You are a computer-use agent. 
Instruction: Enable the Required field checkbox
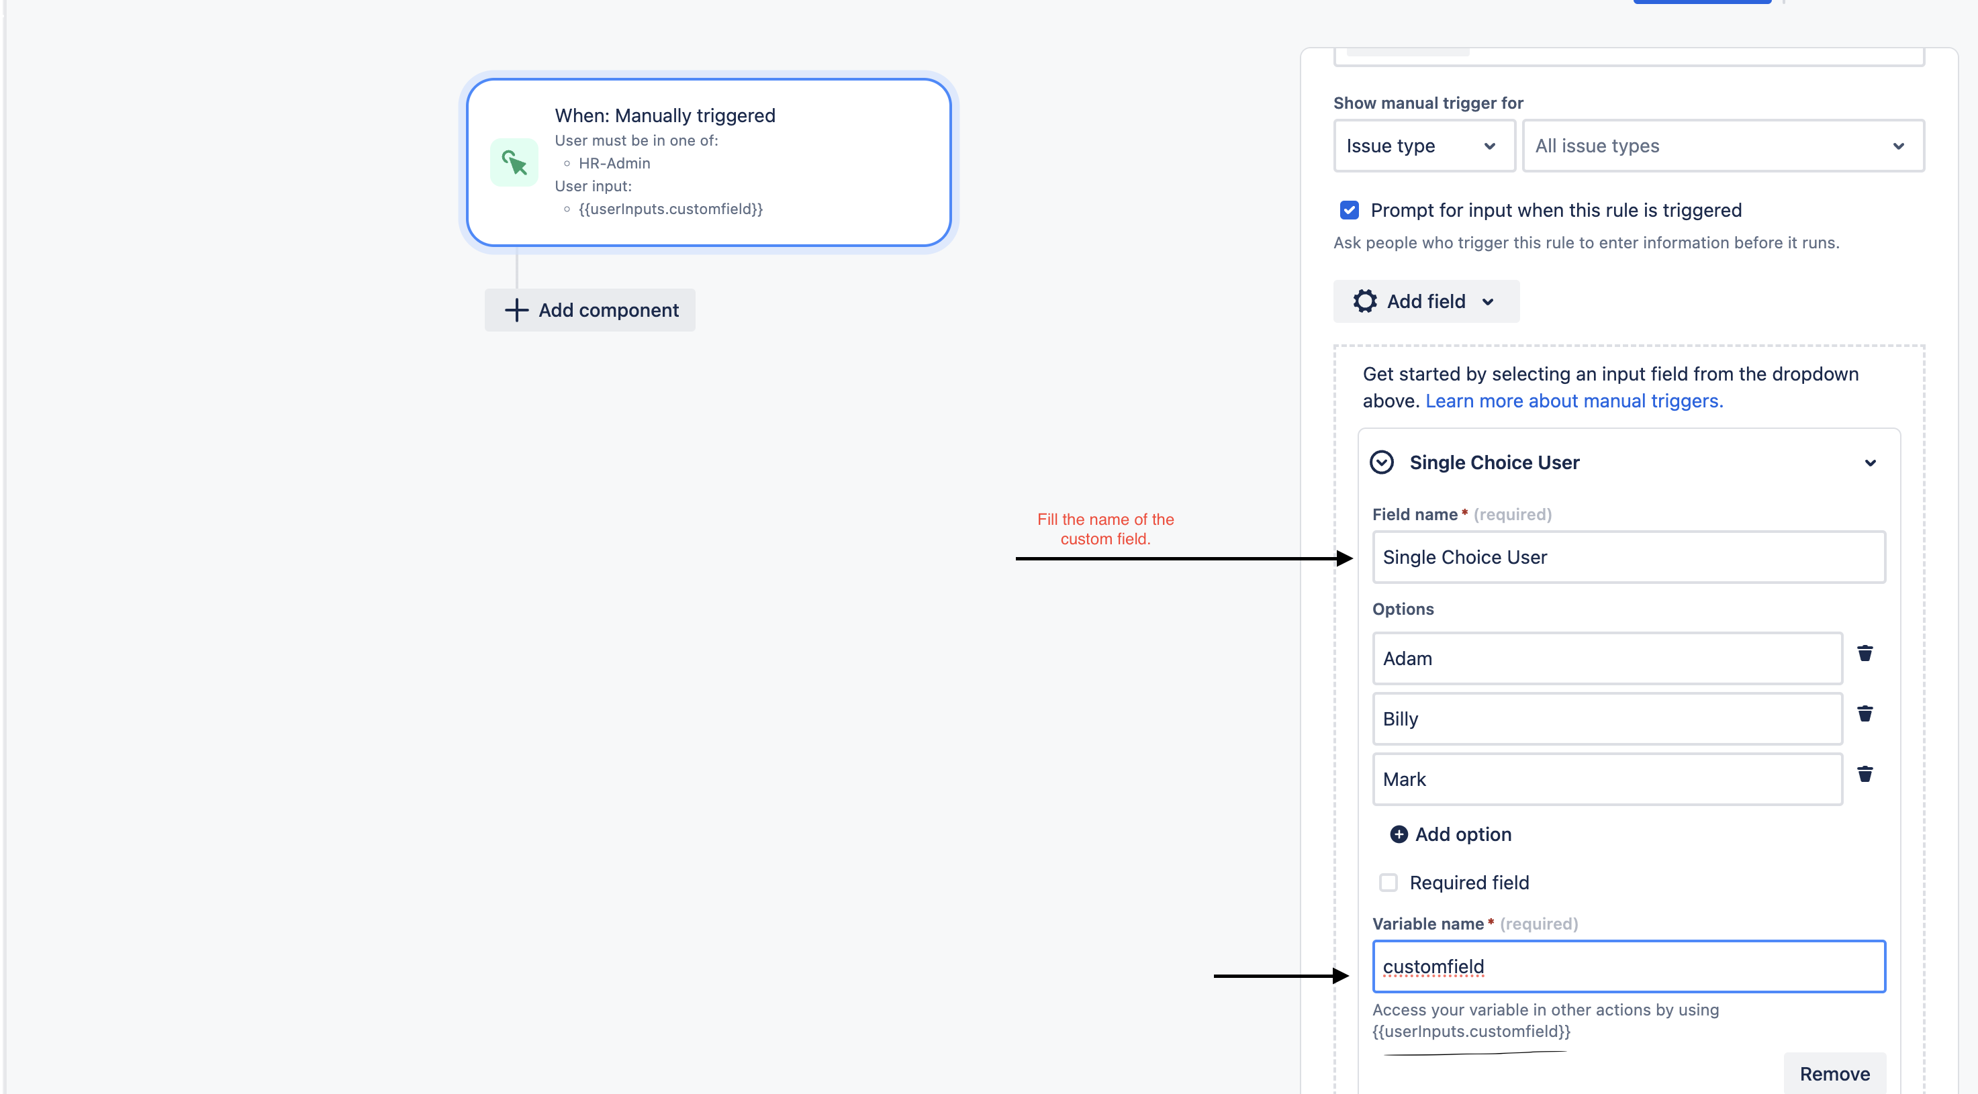pyautogui.click(x=1388, y=883)
